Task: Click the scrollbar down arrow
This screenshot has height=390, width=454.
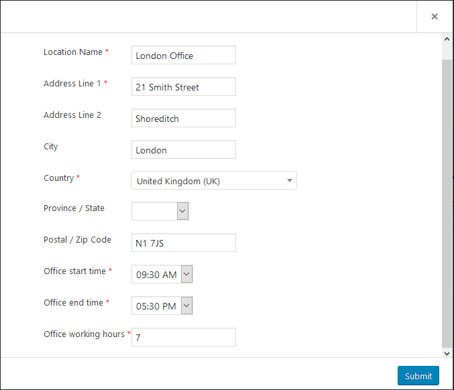Action: point(447,354)
